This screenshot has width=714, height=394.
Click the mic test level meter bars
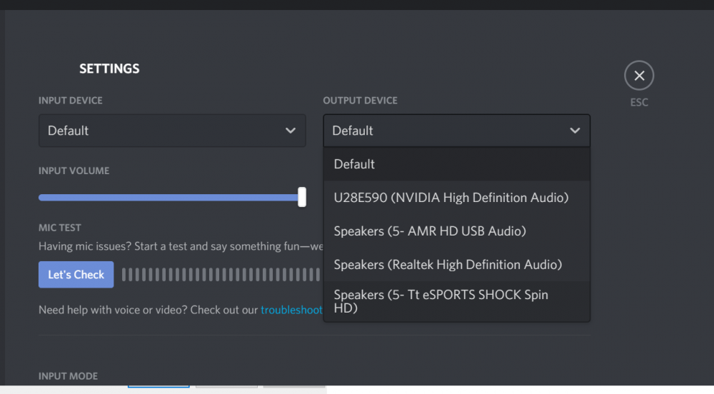pos(221,275)
